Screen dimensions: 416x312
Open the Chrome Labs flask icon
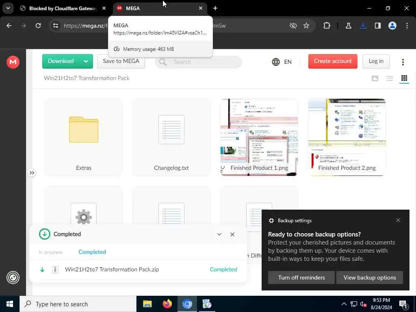point(348,26)
